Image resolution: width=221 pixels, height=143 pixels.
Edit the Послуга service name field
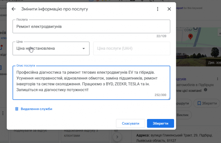(91, 27)
